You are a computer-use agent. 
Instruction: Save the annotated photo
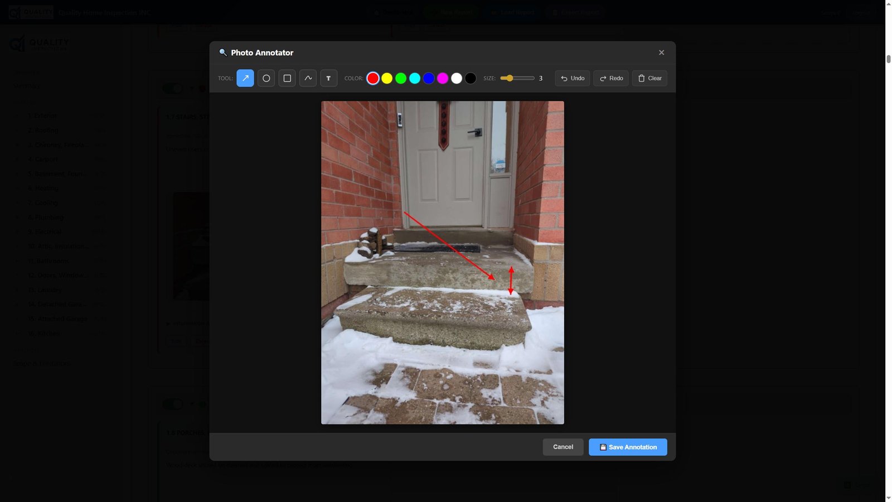(x=628, y=447)
